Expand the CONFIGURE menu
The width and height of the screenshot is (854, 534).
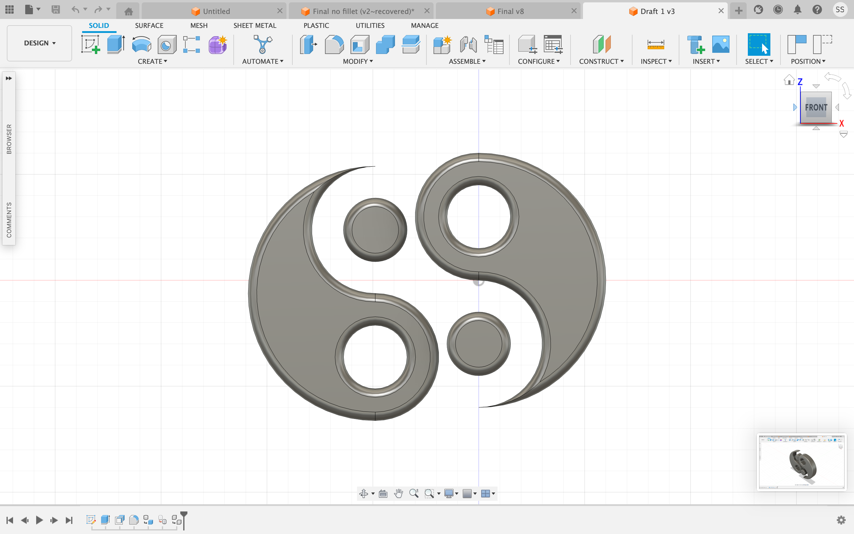click(x=539, y=61)
